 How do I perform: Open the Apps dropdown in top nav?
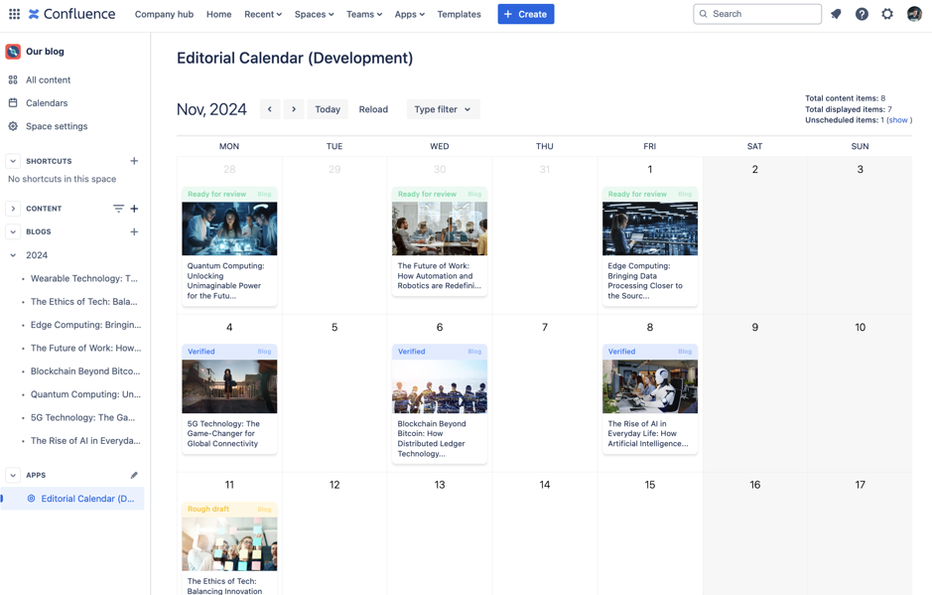click(x=410, y=14)
